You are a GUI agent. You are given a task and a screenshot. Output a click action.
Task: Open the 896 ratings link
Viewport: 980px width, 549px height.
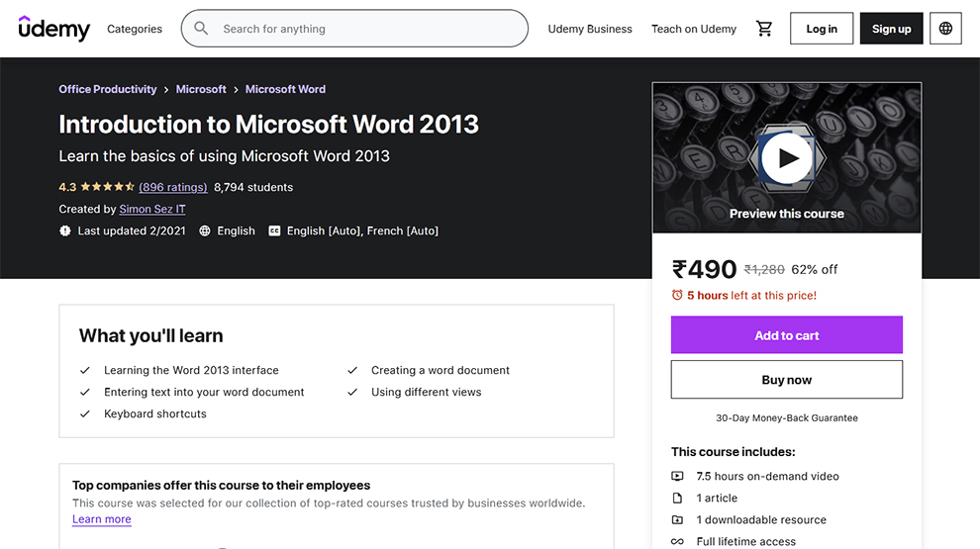[173, 187]
